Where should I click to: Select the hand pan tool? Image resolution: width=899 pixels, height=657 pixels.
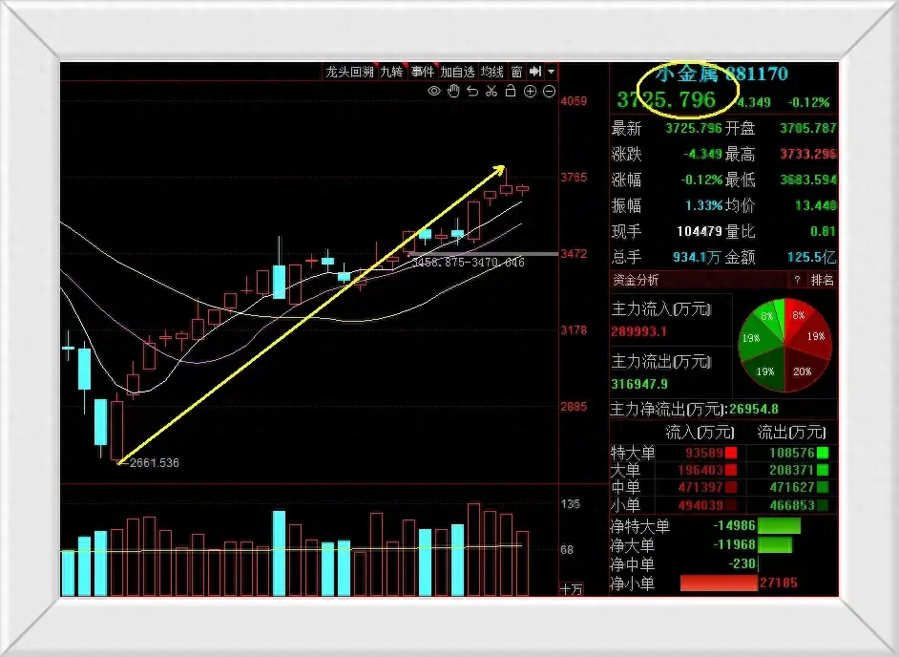453,92
